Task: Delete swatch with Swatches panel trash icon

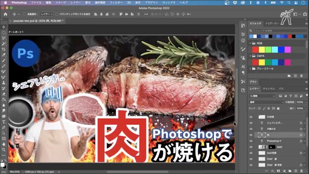Action: [x=301, y=76]
